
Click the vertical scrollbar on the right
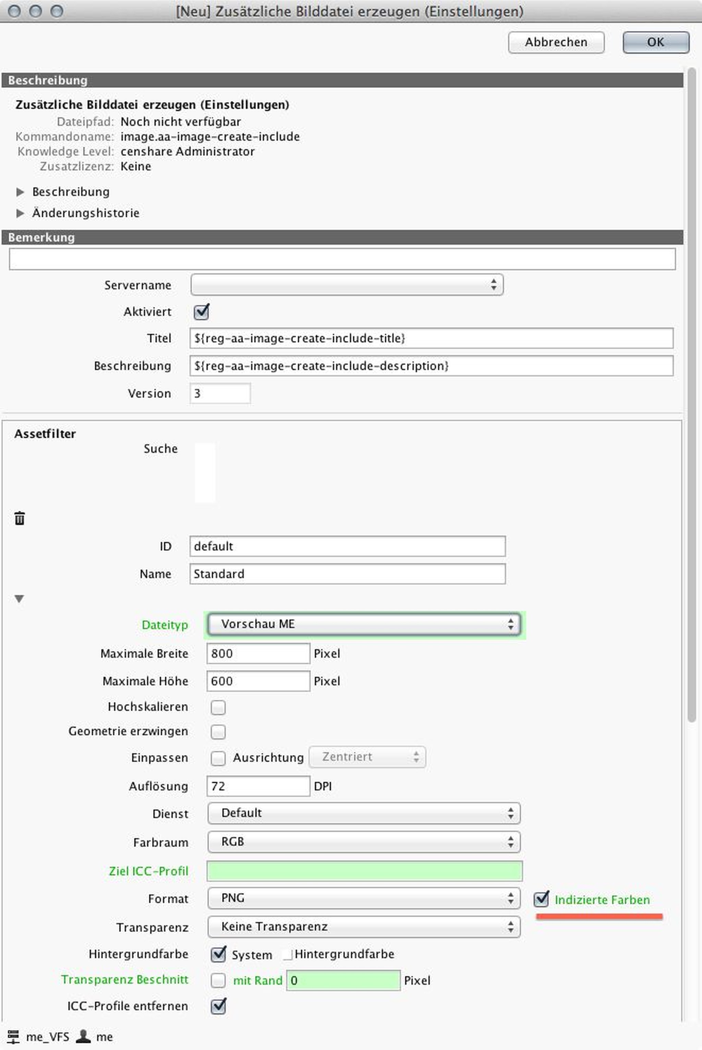(692, 394)
